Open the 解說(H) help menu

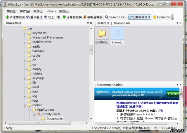coord(64,11)
